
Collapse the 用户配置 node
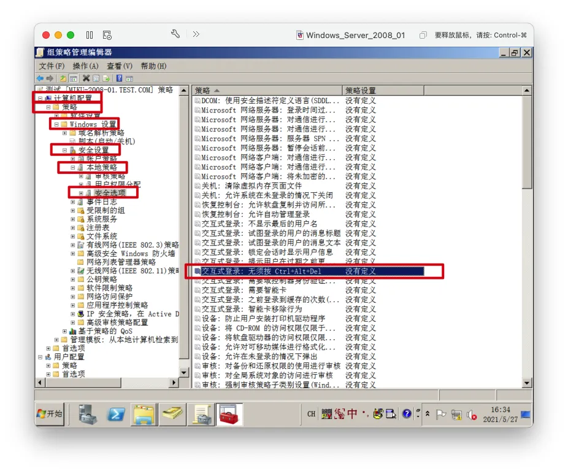click(x=40, y=358)
